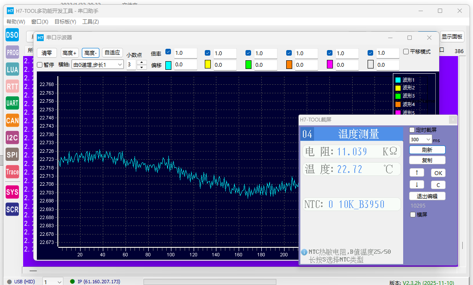Select the PROG programmer icon

point(12,52)
